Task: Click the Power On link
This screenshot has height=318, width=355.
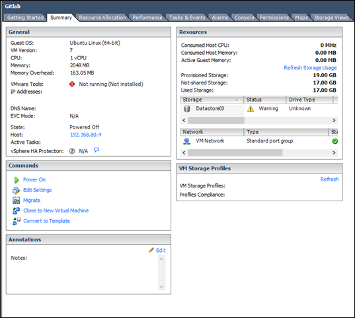Action: point(34,179)
